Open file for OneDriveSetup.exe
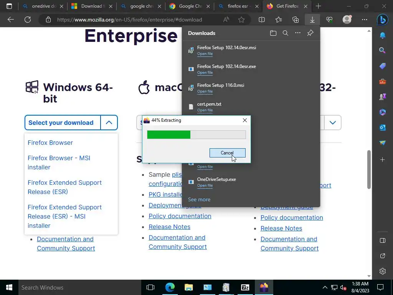This screenshot has width=393, height=295. 205,186
